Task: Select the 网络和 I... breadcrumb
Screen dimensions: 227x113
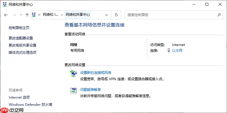Action: tap(51, 15)
